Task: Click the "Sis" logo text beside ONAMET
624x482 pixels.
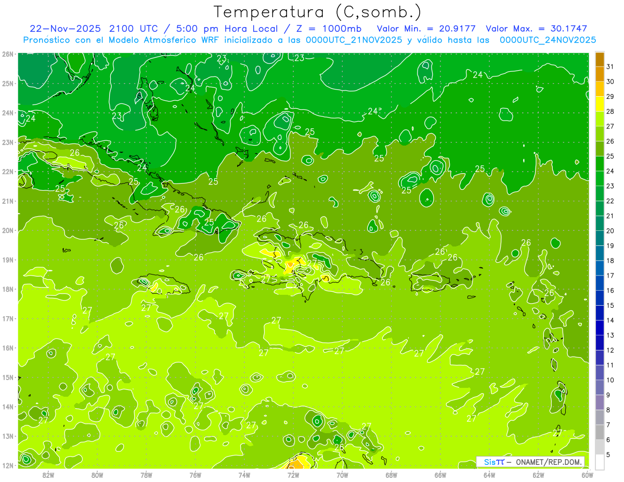Action: [490, 462]
